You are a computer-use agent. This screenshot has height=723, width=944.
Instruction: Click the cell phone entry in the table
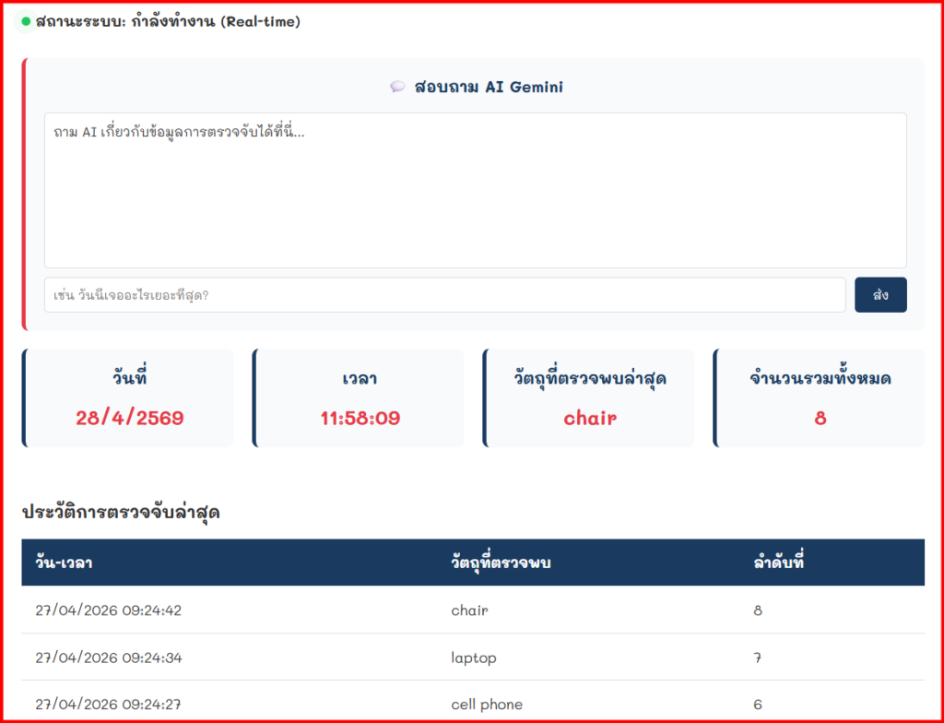point(487,705)
